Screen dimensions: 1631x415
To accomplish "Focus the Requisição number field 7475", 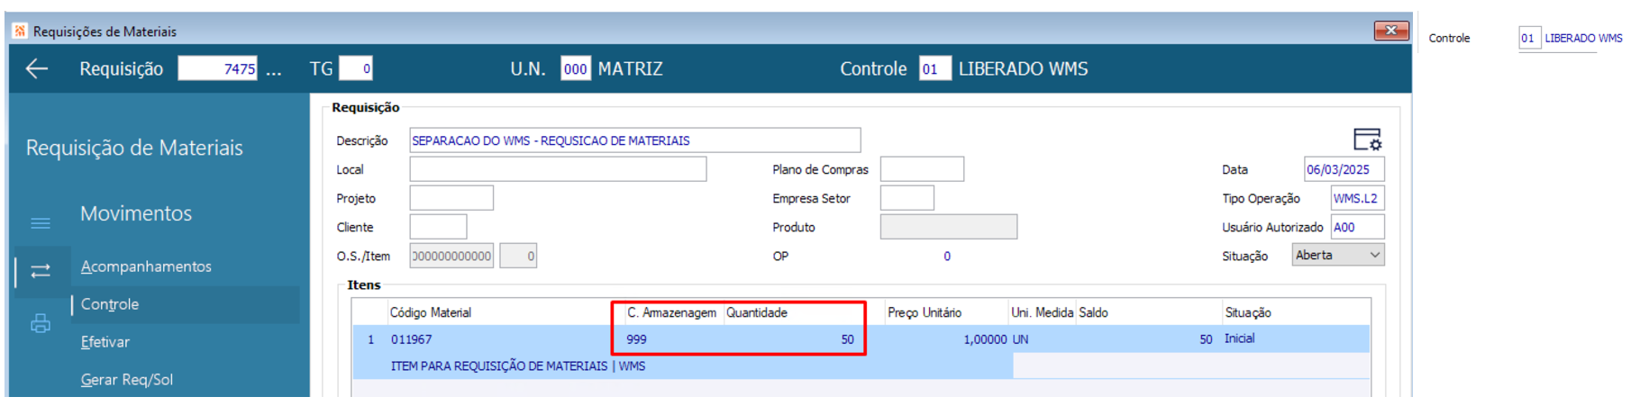I will coord(218,68).
